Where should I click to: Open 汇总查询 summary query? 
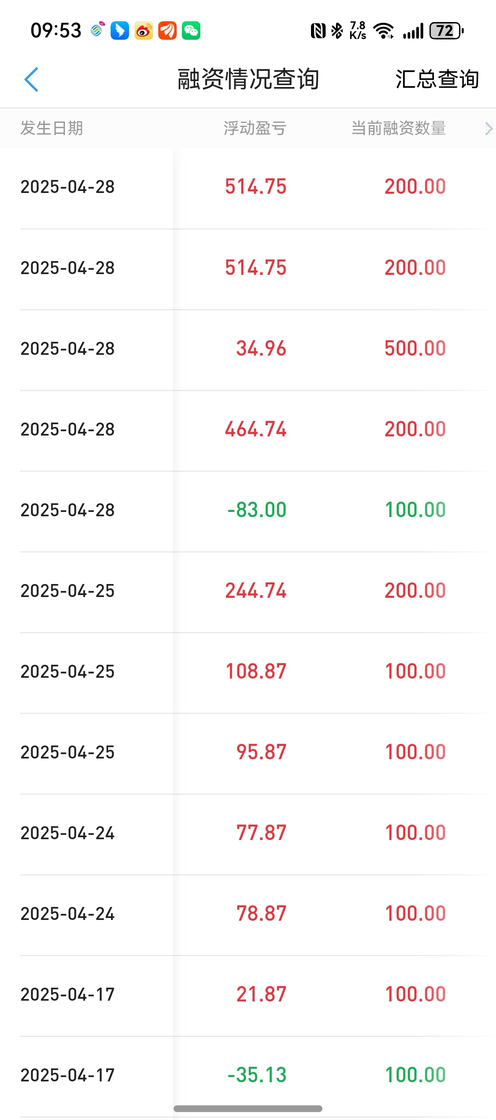pyautogui.click(x=437, y=80)
